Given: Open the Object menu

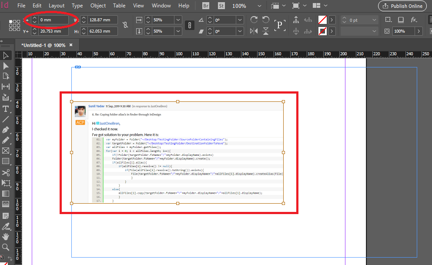Looking at the screenshot, I should point(98,6).
